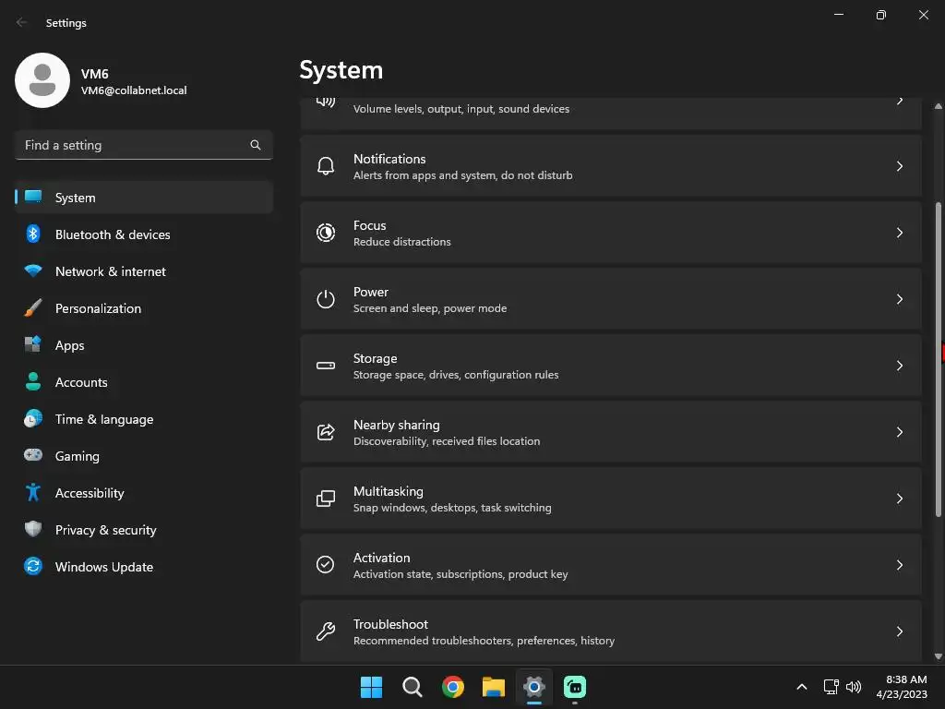Click the user profile avatar
Image resolution: width=945 pixels, height=709 pixels.
[42, 80]
